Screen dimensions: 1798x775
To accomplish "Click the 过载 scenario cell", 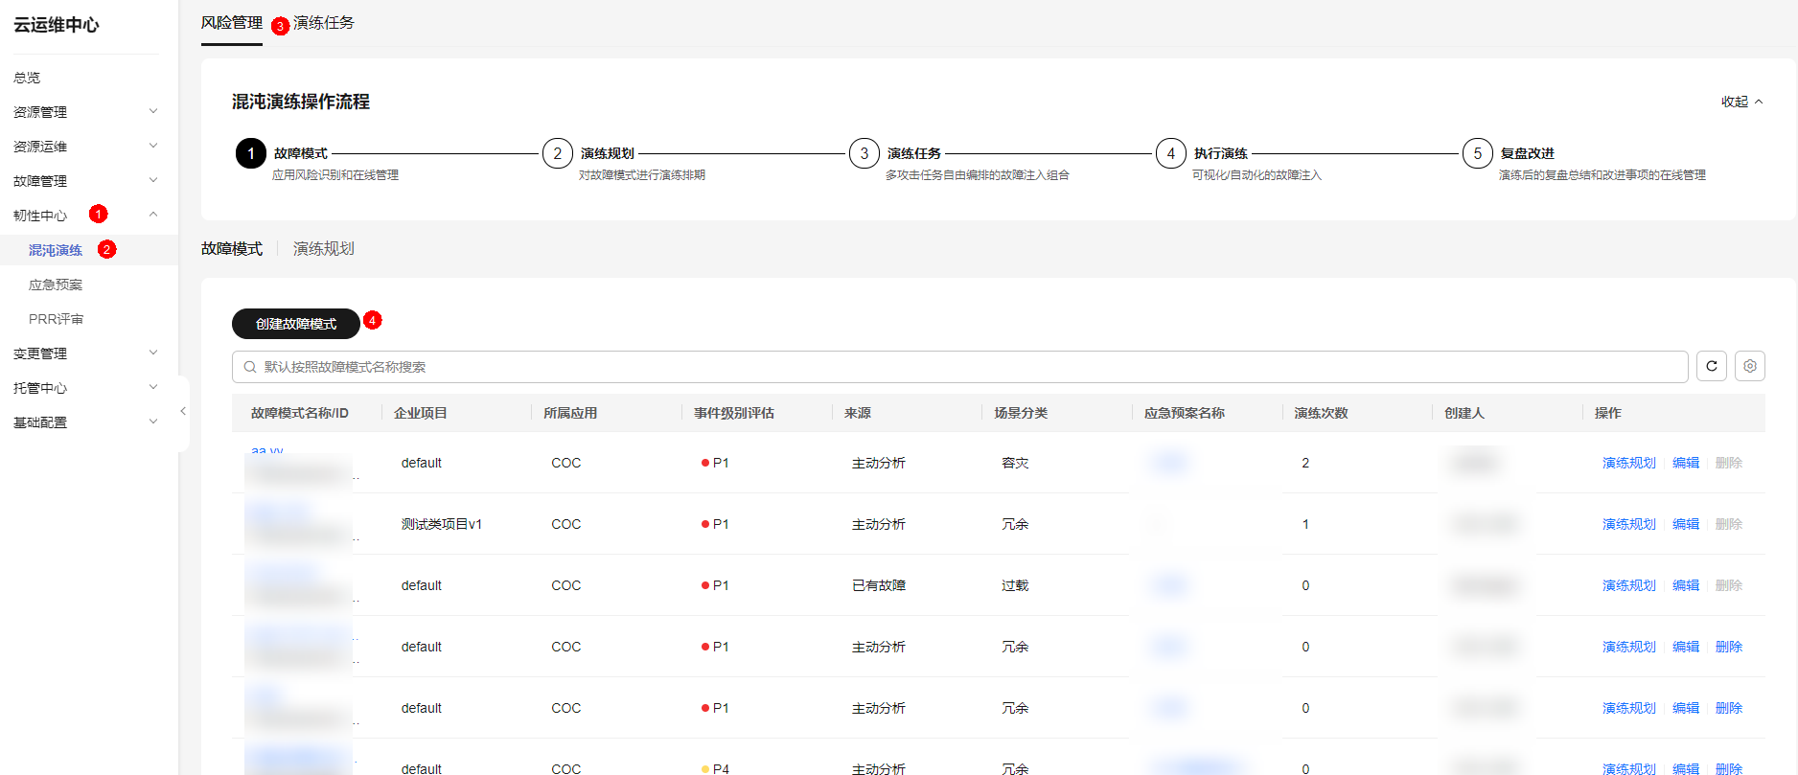I will [x=1015, y=585].
